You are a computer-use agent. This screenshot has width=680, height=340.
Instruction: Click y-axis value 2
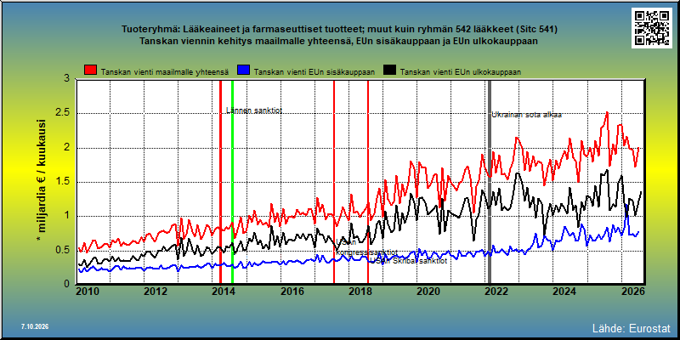pyautogui.click(x=67, y=147)
